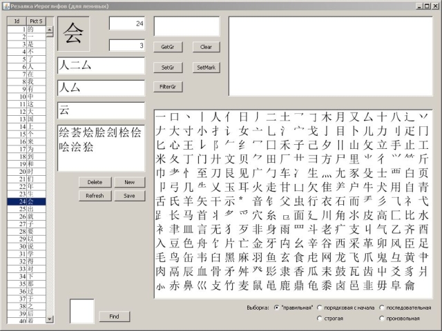The image size is (442, 331).
Task: Pick radical 心 in the radical grid
Action: tap(175, 145)
